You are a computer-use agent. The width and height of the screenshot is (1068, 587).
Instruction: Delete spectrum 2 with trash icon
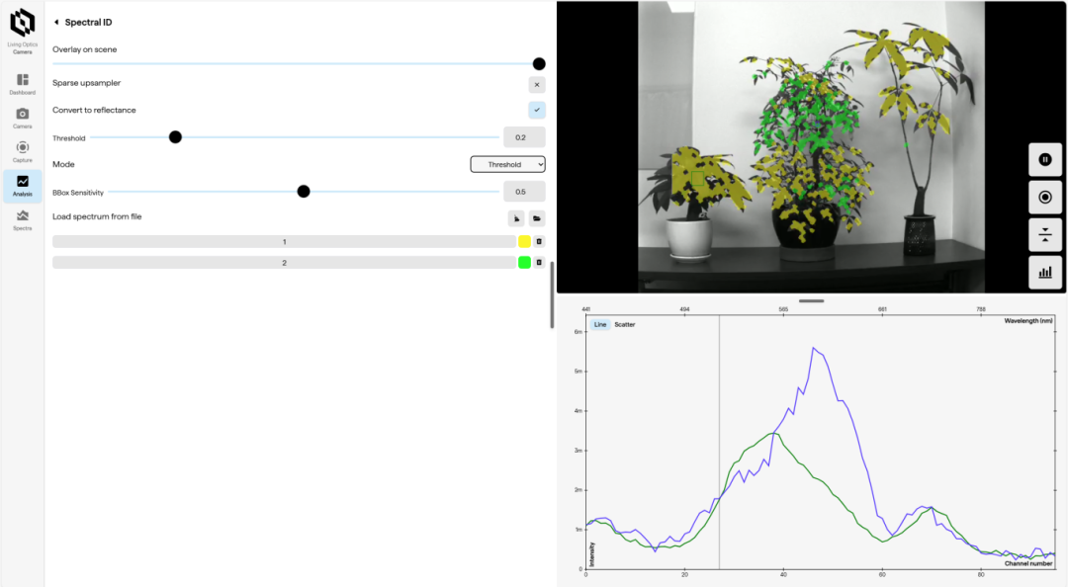[x=539, y=263]
